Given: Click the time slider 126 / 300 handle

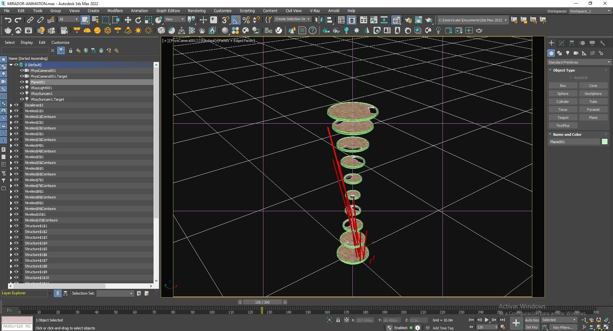Looking at the screenshot, I should pos(262,302).
